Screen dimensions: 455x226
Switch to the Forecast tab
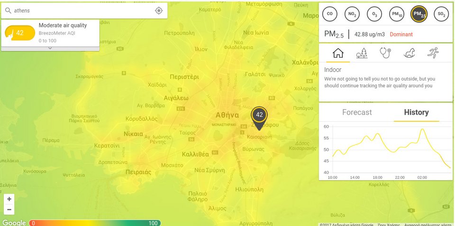(x=357, y=113)
